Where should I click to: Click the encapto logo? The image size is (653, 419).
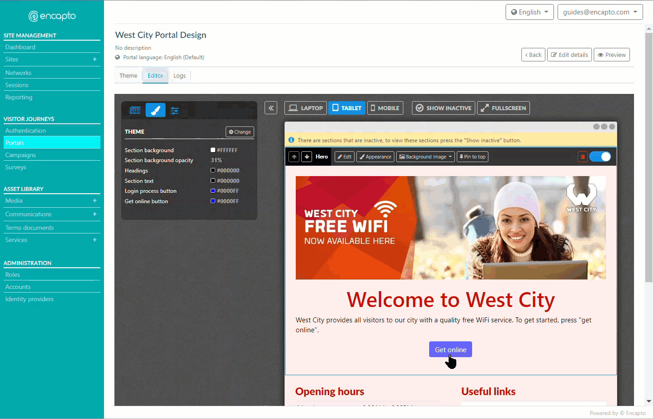[52, 16]
